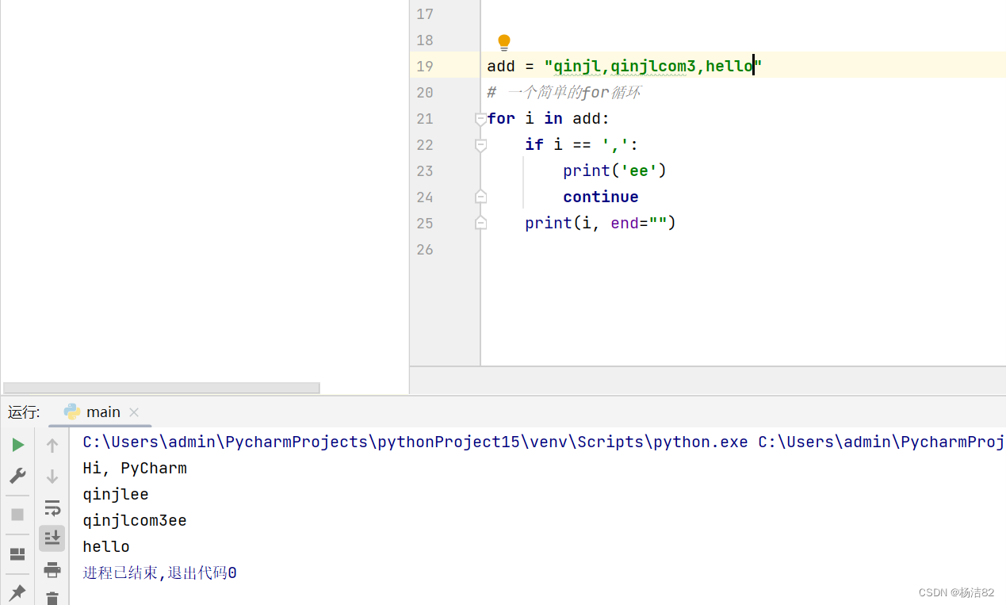The image size is (1006, 605).
Task: Click the Print console output icon
Action: (x=52, y=569)
